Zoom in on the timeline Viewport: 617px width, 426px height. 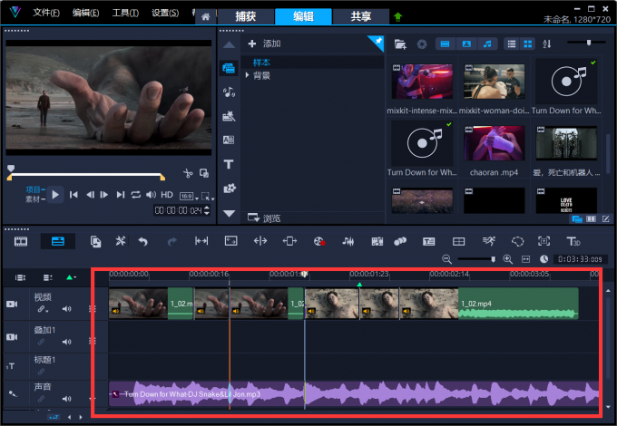click(507, 259)
